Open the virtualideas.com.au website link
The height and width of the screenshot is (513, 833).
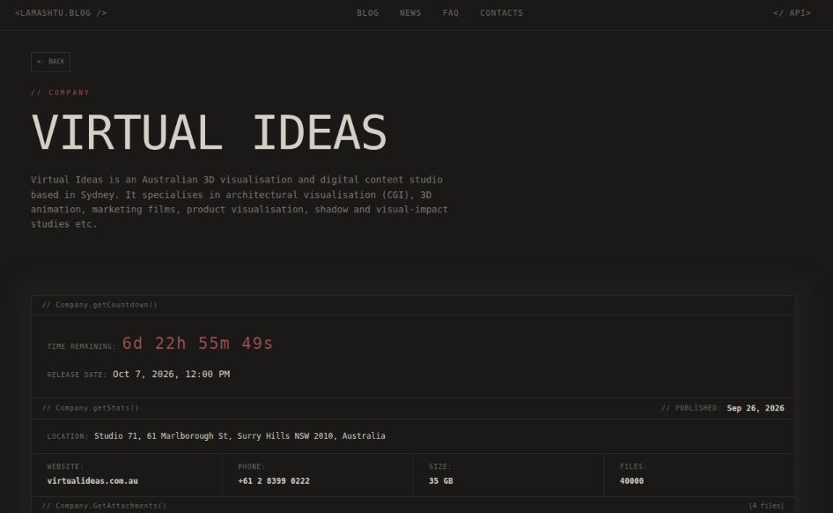point(92,480)
